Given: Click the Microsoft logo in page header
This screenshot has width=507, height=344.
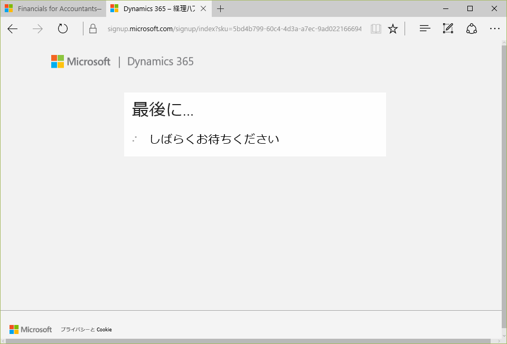Looking at the screenshot, I should [x=81, y=61].
